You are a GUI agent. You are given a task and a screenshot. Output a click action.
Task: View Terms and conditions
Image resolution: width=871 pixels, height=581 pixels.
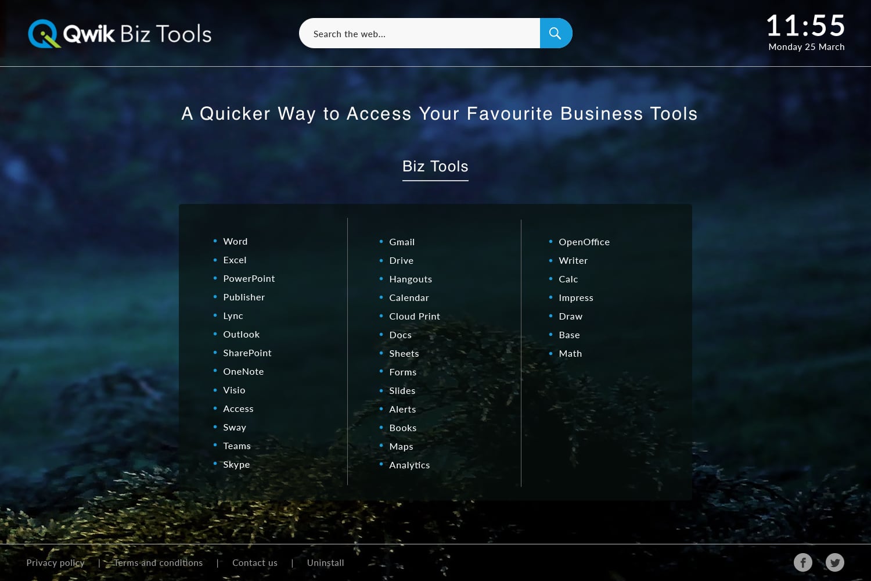pyautogui.click(x=159, y=562)
